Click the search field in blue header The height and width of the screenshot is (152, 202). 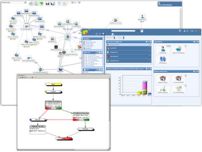point(123,31)
